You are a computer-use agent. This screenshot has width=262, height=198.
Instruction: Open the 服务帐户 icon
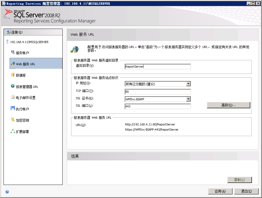tap(13, 52)
